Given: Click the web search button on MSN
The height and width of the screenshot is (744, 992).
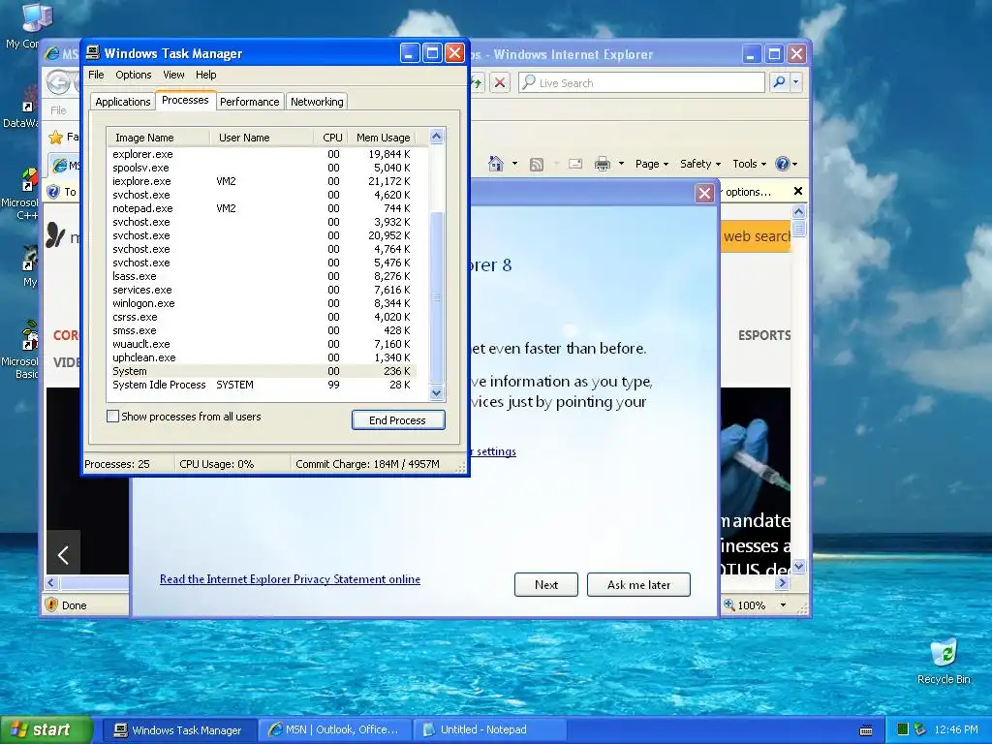Looking at the screenshot, I should click(x=756, y=236).
